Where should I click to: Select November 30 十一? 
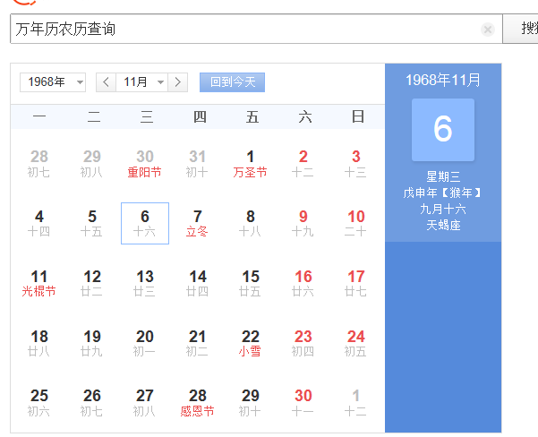pos(303,403)
